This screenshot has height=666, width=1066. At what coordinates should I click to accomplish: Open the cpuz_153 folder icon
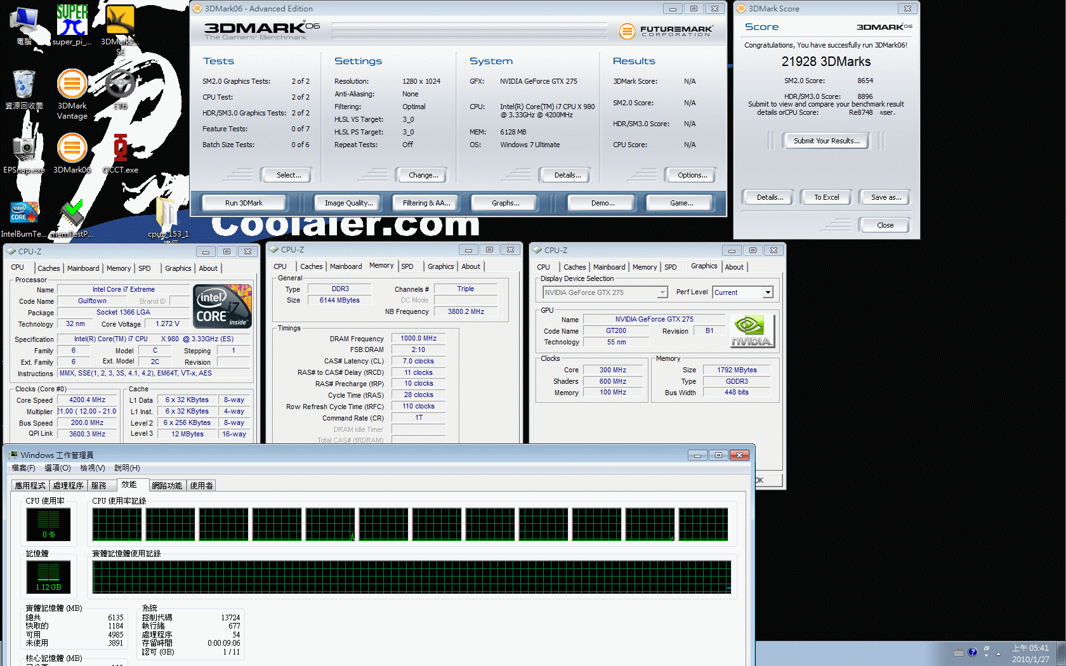click(x=168, y=219)
